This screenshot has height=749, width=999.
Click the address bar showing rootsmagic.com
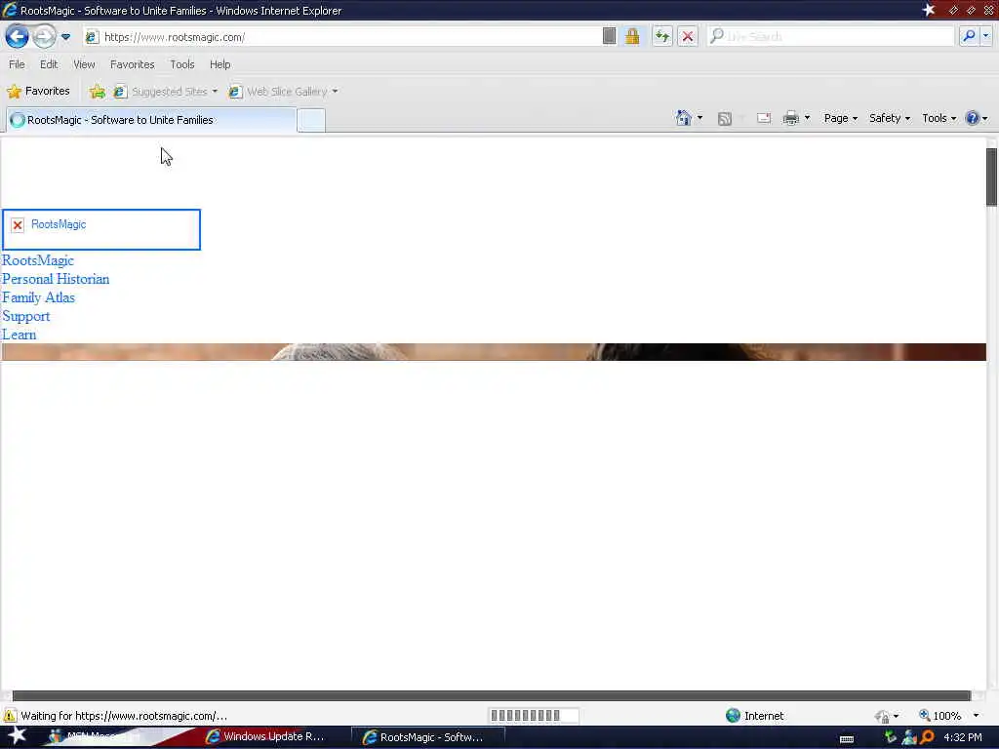pos(344,37)
